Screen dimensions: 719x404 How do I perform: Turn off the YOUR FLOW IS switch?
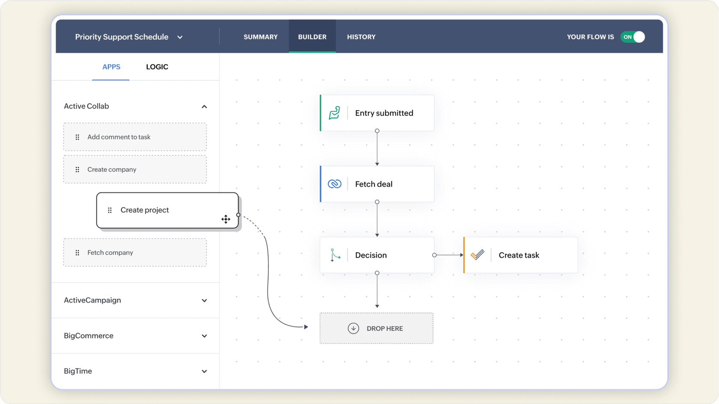point(633,37)
